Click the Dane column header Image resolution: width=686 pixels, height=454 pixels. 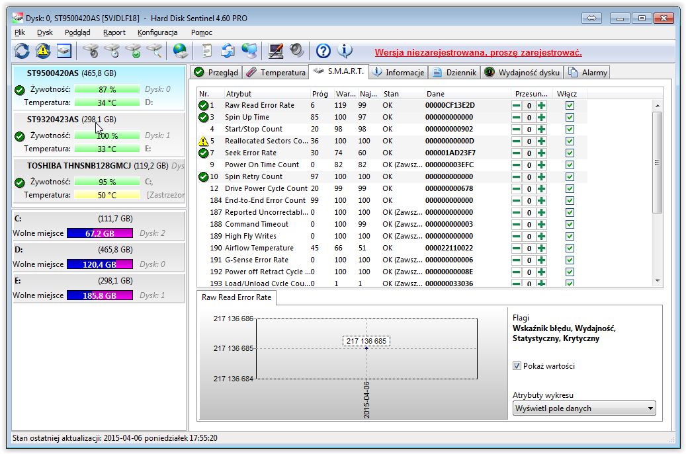tap(467, 94)
